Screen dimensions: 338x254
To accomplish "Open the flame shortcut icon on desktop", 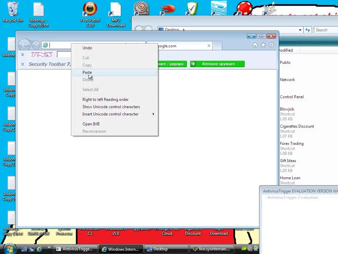I will 167,9.
